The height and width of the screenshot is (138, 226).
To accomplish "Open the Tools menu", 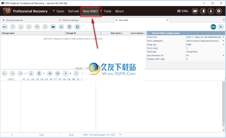I will [x=107, y=11].
